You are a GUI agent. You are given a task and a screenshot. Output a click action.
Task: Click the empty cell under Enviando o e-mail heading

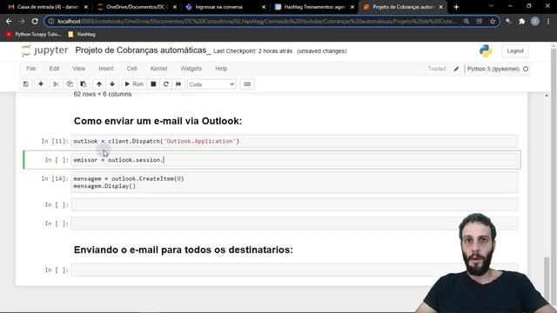[294, 270]
